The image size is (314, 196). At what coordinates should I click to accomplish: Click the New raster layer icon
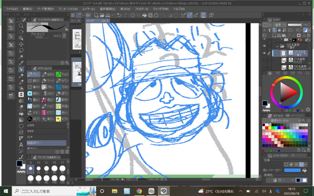pos(274,36)
